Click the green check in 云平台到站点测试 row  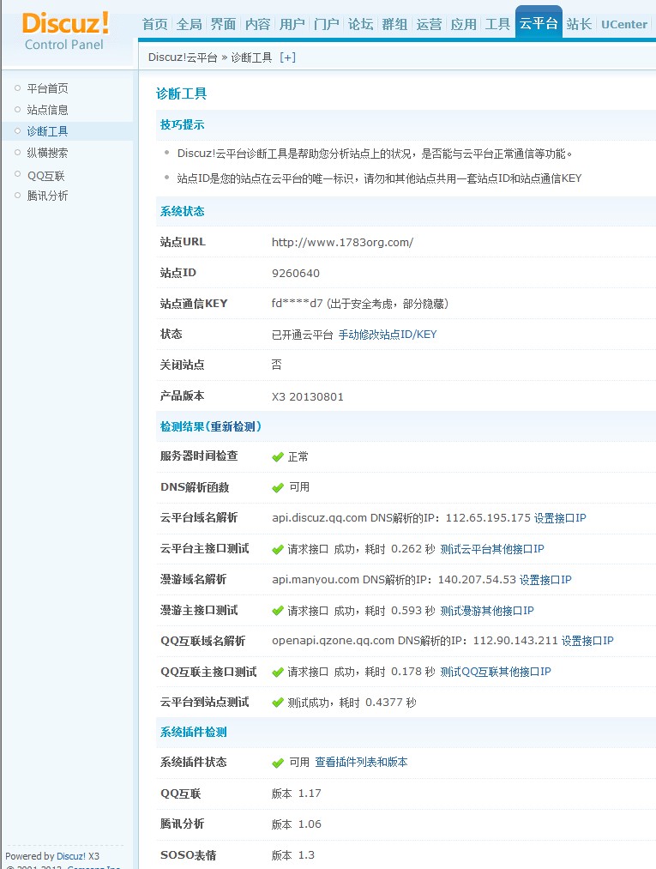(278, 703)
